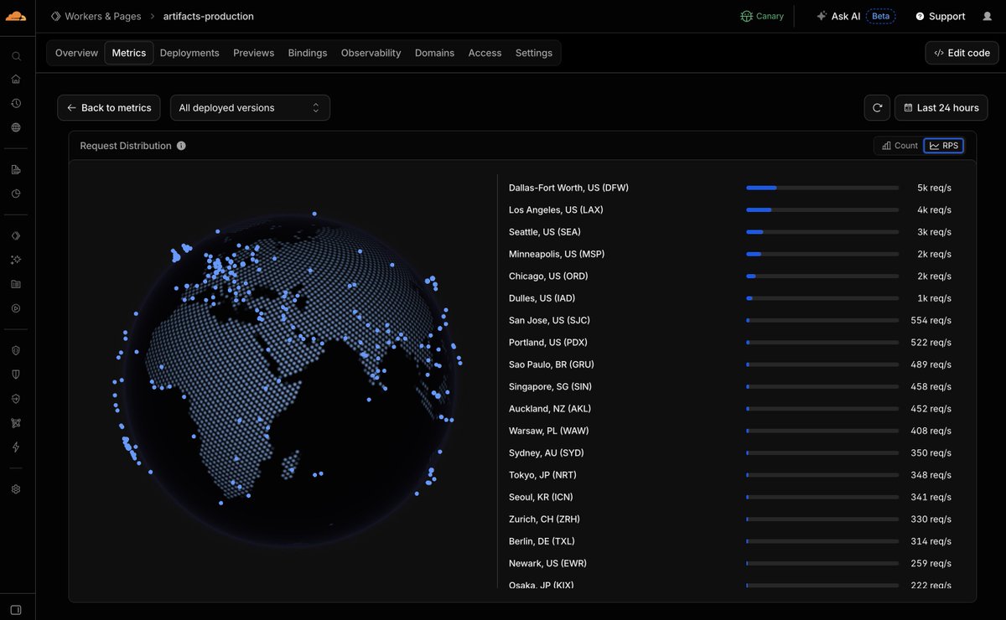Select the Chicago, US (ORD) row label

pyautogui.click(x=547, y=276)
